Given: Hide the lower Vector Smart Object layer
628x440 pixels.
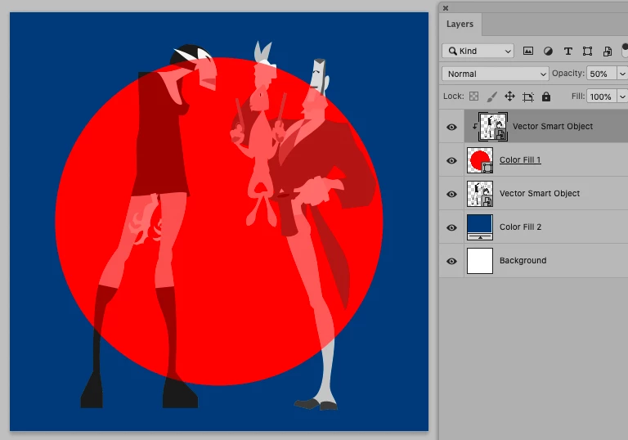Looking at the screenshot, I should 451,194.
